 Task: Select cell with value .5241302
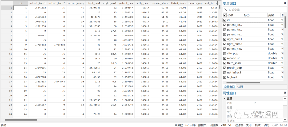38,8
